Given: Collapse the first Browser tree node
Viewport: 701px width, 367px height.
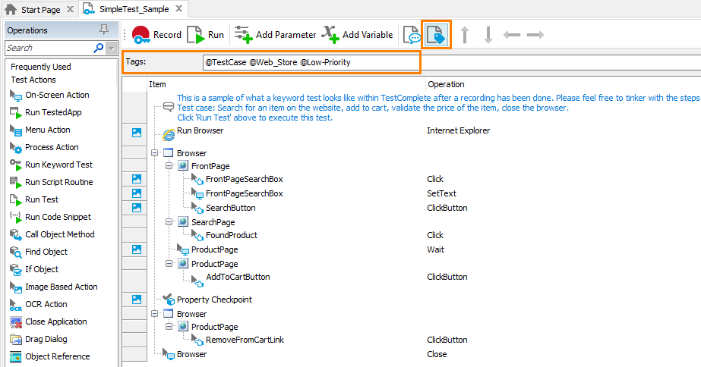Looking at the screenshot, I should coord(156,153).
